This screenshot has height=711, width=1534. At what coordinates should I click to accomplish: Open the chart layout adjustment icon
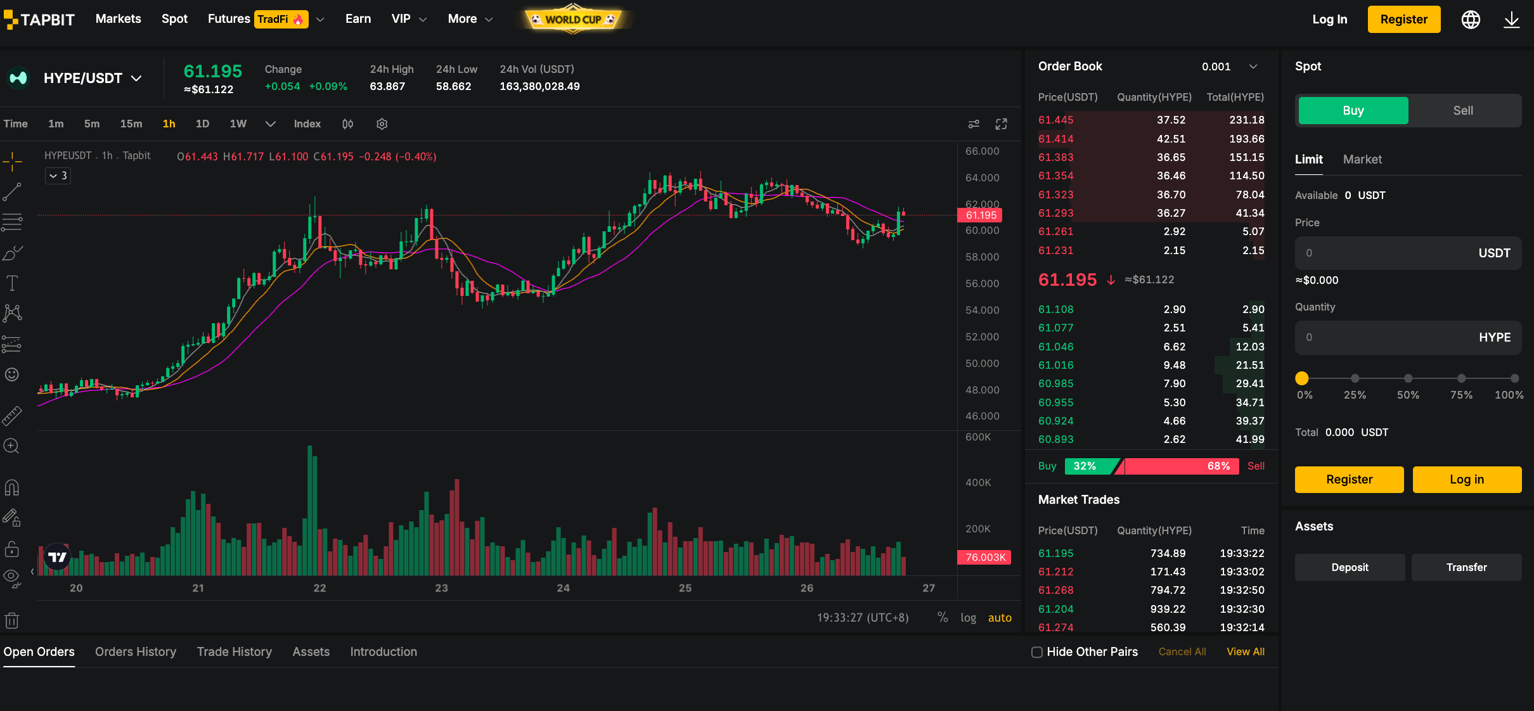coord(974,124)
